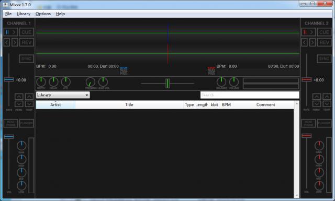Click the Channel 2 GAIN knob
Image resolution: width=335 pixels, height=201 pixels.
(319, 146)
